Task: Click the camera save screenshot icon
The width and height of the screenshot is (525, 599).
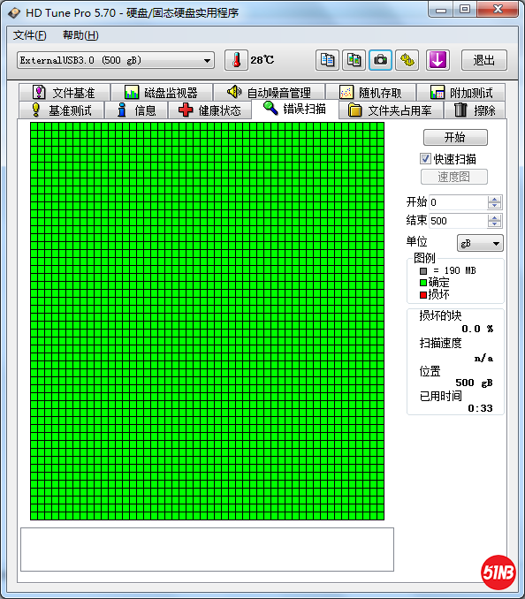Action: click(x=380, y=60)
